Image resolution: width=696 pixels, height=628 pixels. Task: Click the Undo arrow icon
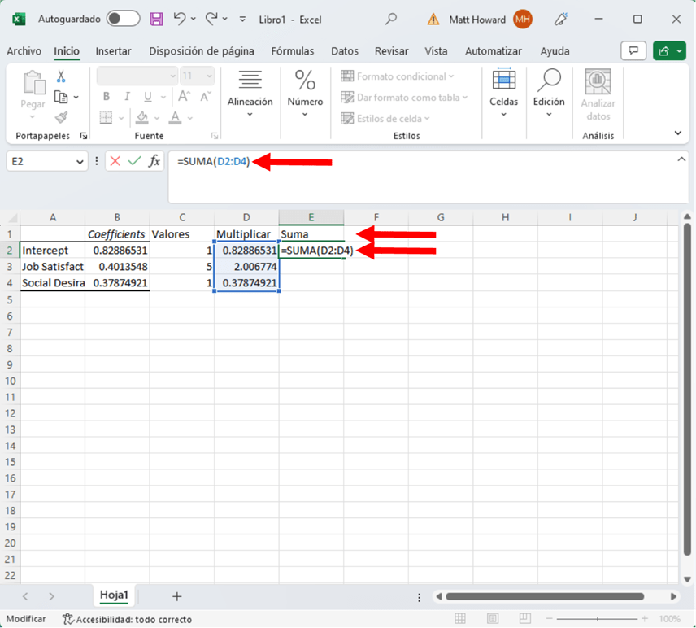tap(180, 19)
